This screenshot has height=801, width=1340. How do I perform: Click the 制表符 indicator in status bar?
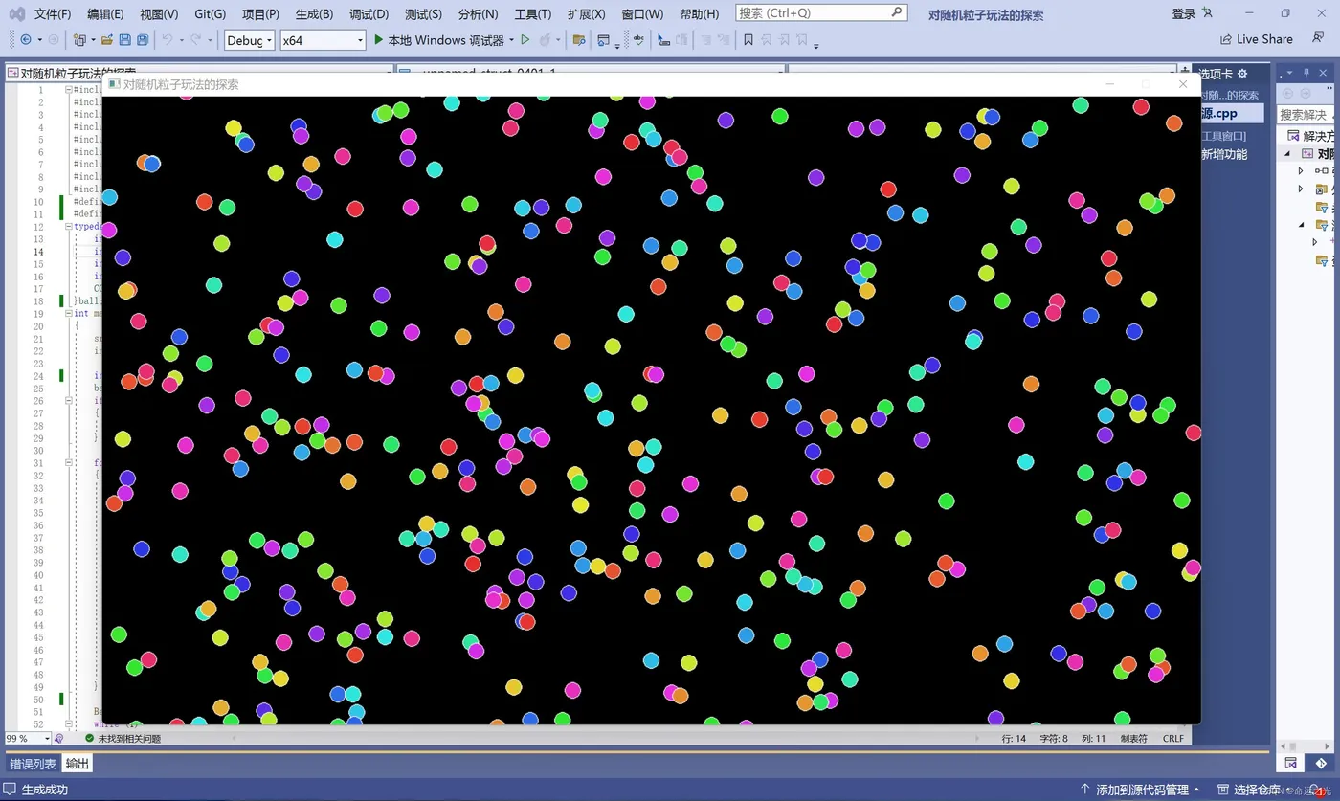(x=1133, y=739)
